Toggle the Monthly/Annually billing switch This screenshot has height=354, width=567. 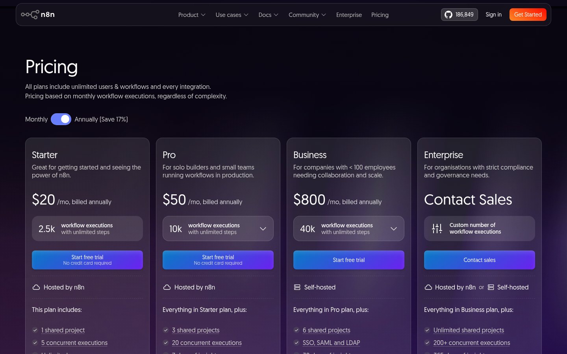tap(61, 119)
